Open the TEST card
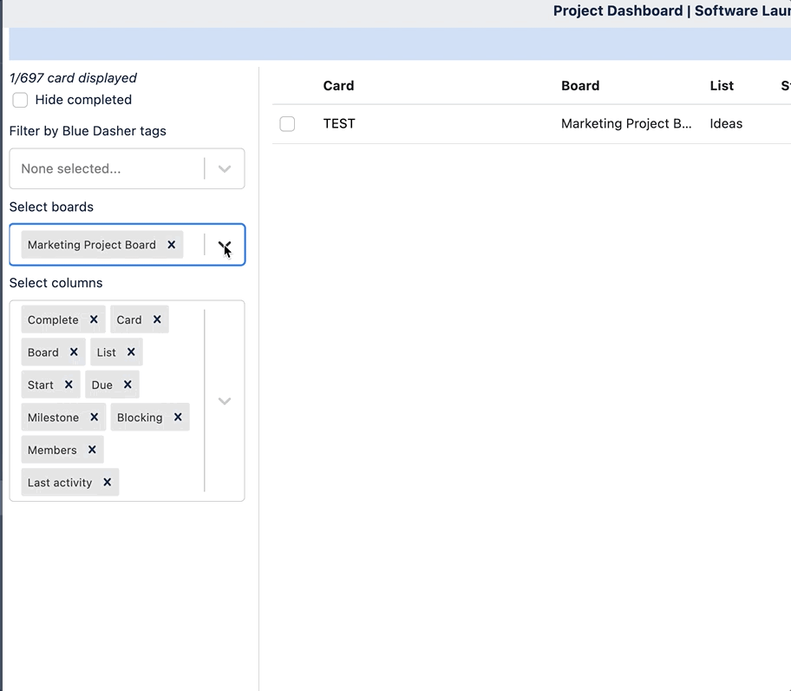 pyautogui.click(x=338, y=123)
